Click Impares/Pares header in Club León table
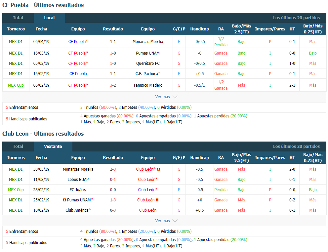 tap(270, 158)
